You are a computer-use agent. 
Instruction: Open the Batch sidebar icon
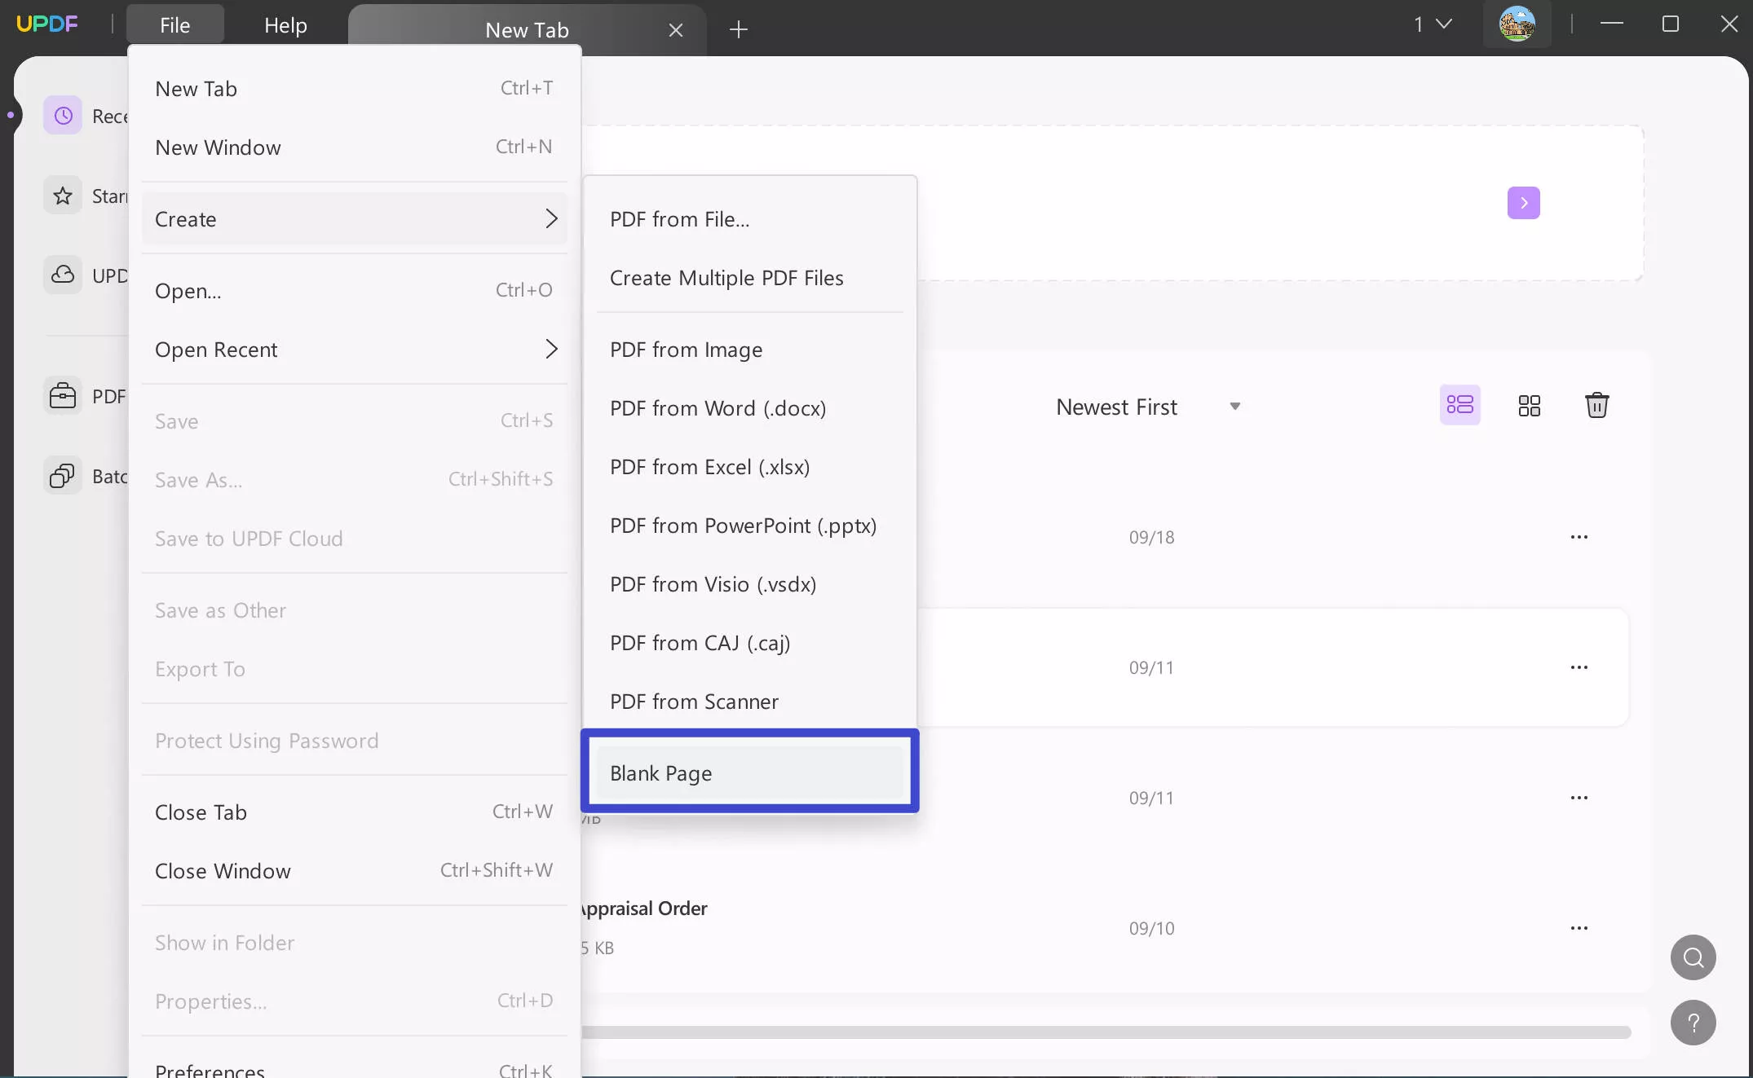tap(63, 475)
